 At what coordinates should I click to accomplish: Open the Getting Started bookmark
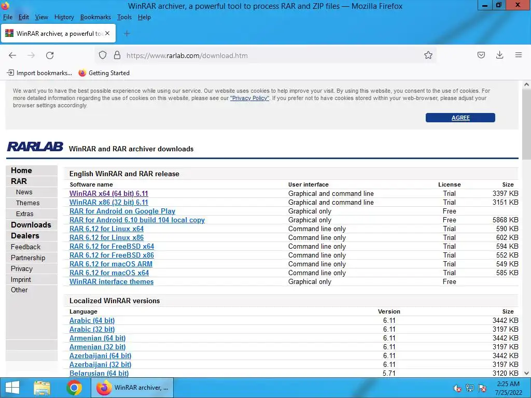104,73
